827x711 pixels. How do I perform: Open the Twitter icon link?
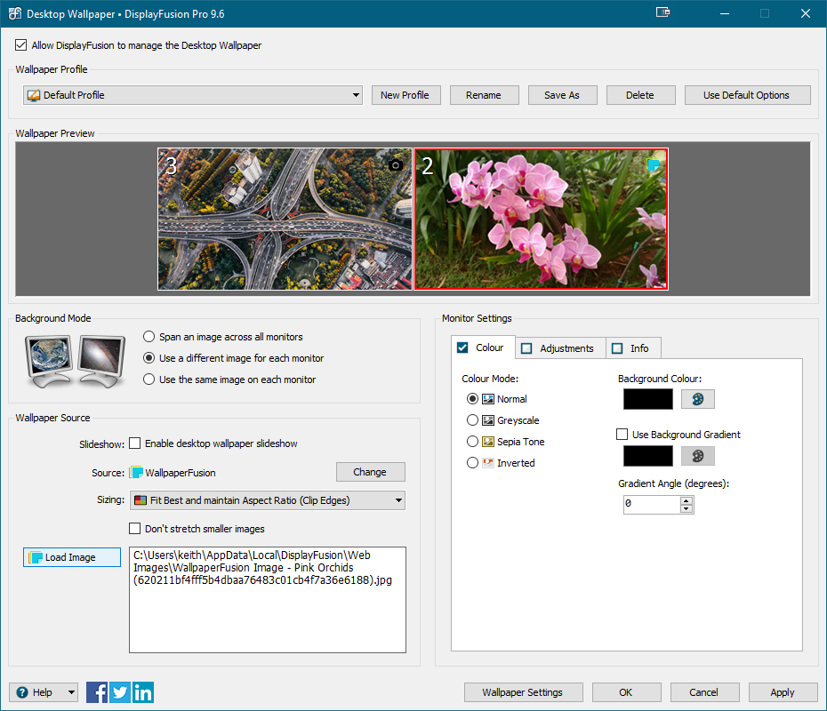[120, 692]
